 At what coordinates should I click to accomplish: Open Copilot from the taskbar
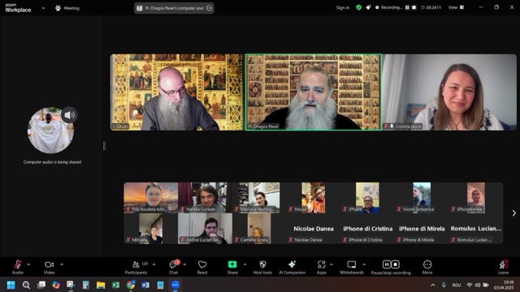coord(56,285)
